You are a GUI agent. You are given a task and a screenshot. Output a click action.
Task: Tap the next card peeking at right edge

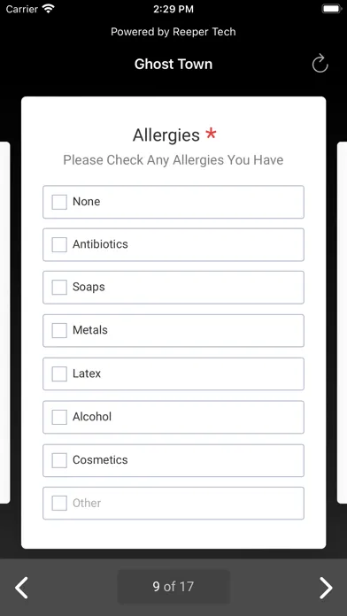pyautogui.click(x=343, y=322)
